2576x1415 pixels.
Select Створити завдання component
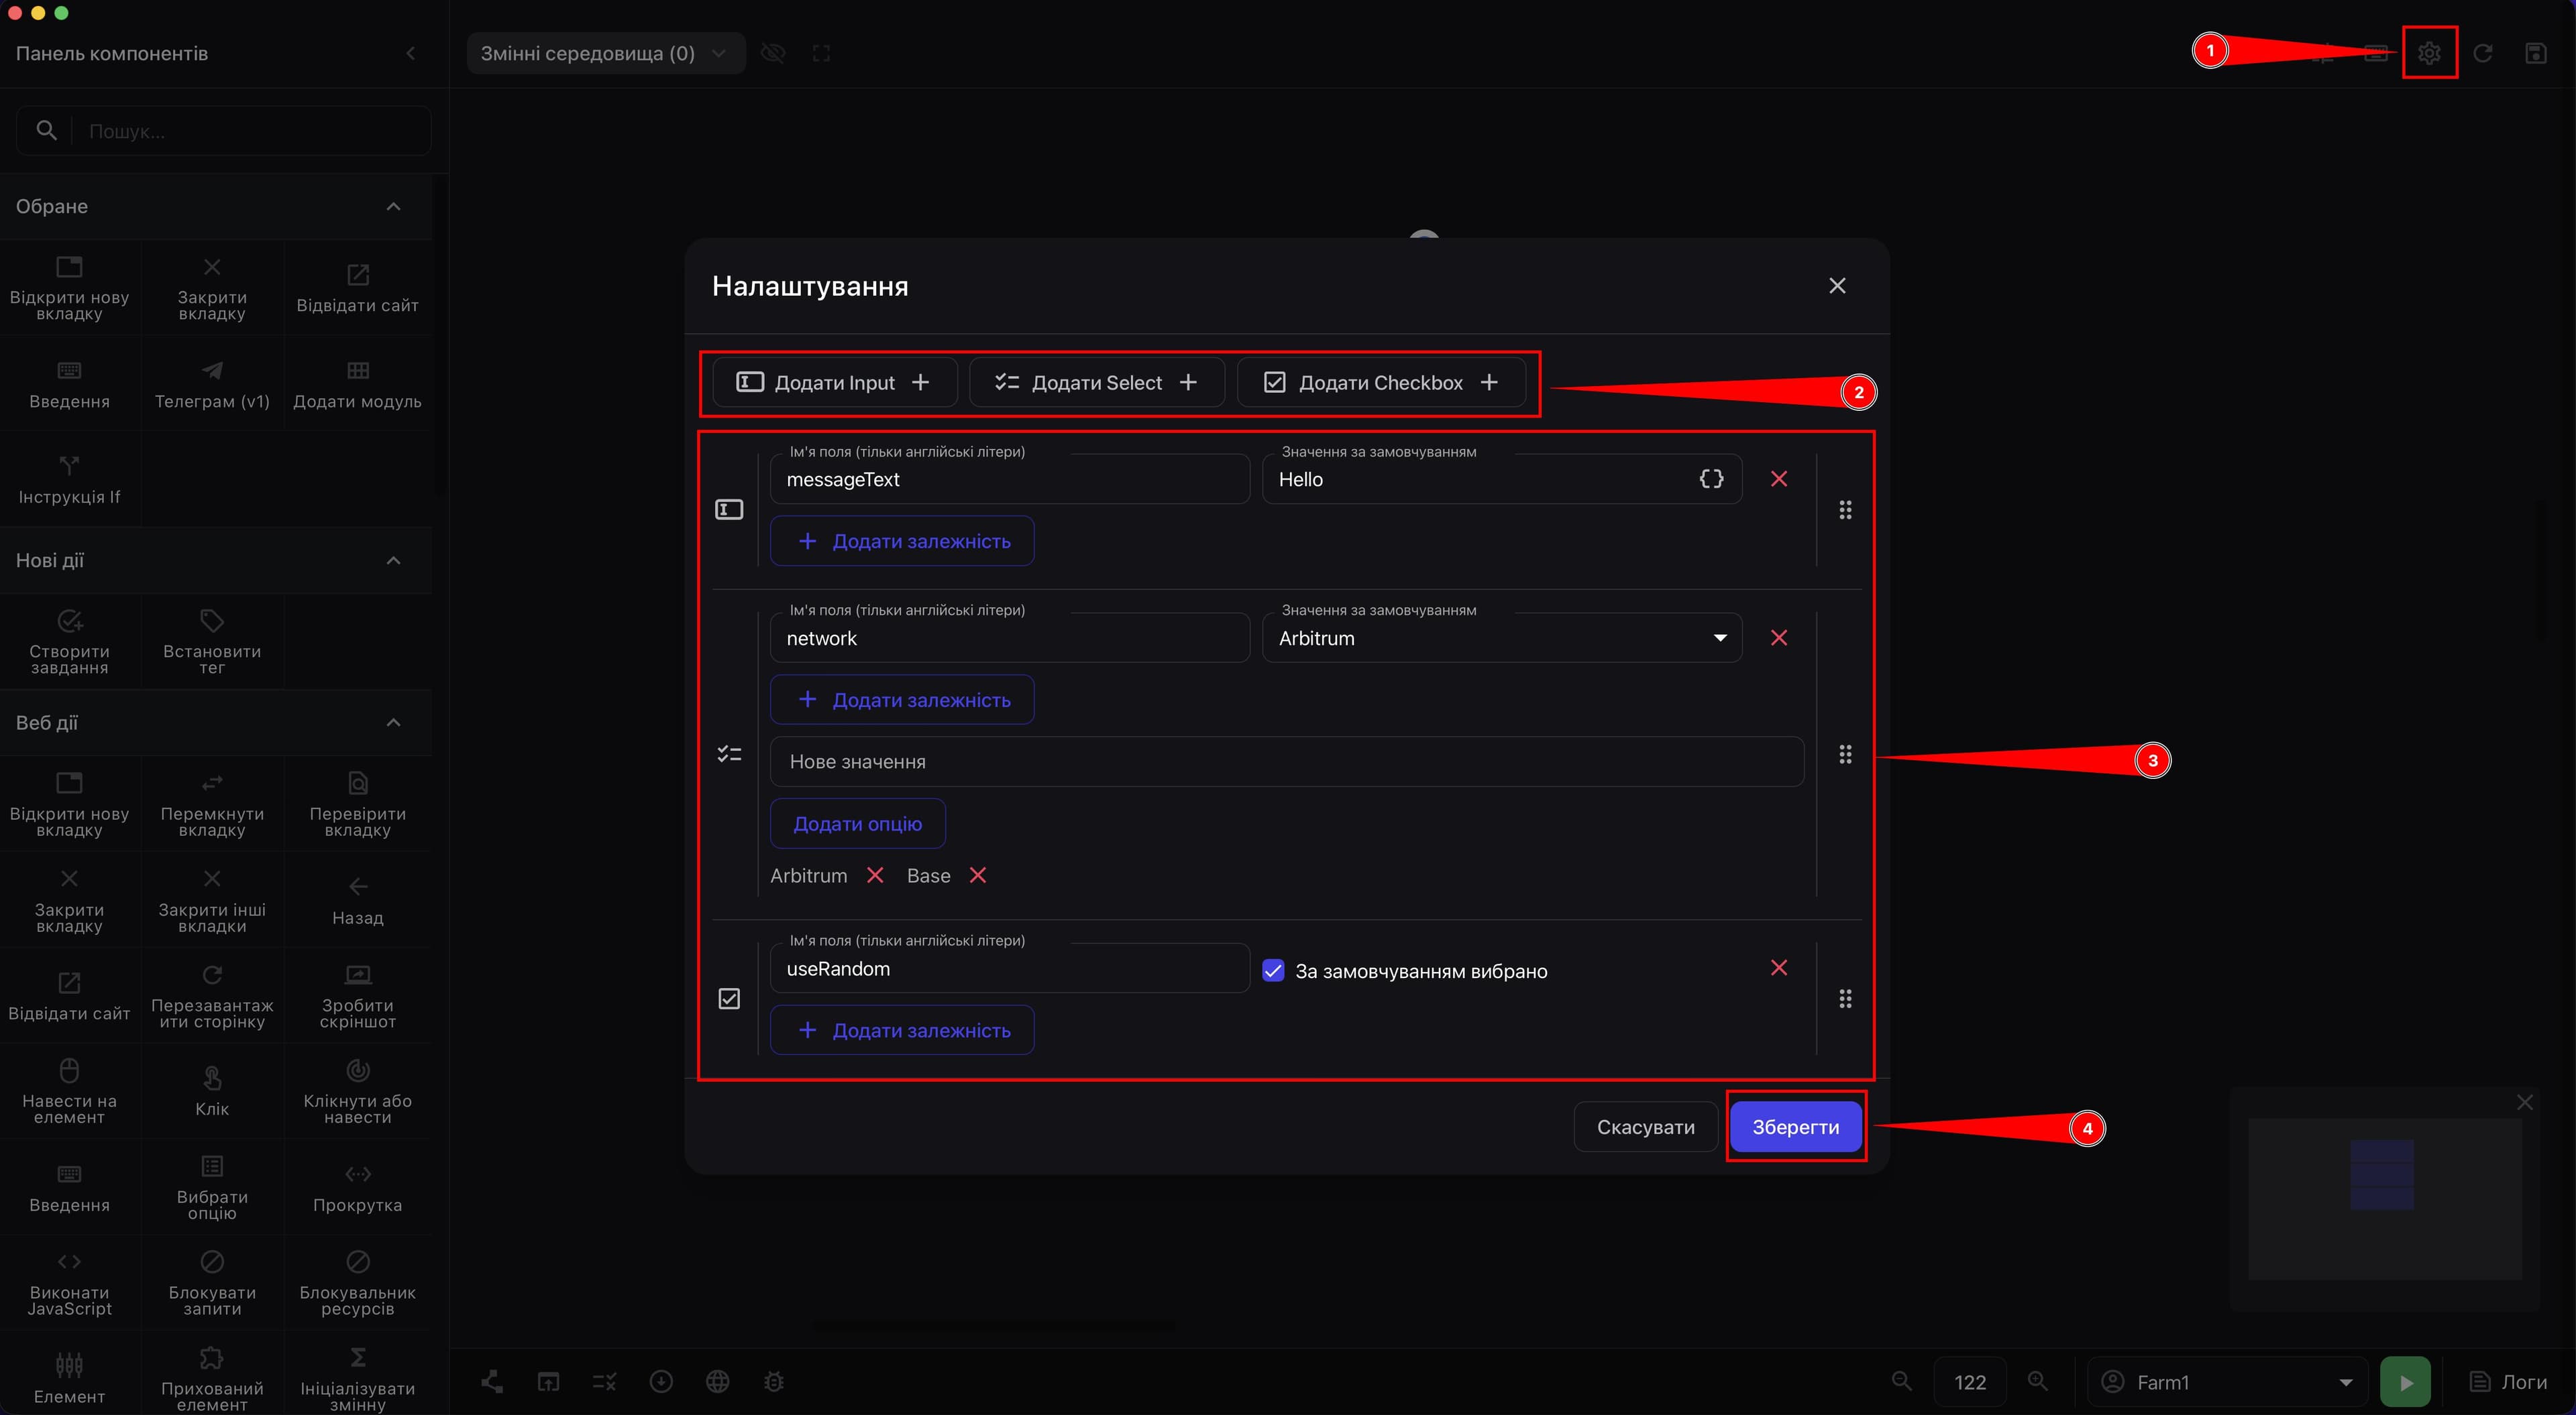pyautogui.click(x=69, y=641)
